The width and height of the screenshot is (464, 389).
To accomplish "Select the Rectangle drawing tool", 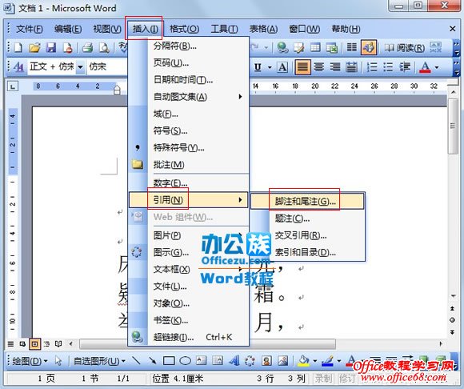I will point(169,361).
